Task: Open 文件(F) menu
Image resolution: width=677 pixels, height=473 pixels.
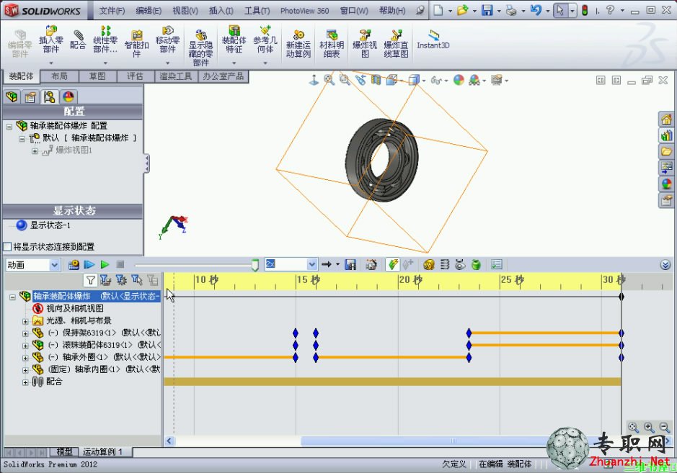Action: tap(112, 11)
